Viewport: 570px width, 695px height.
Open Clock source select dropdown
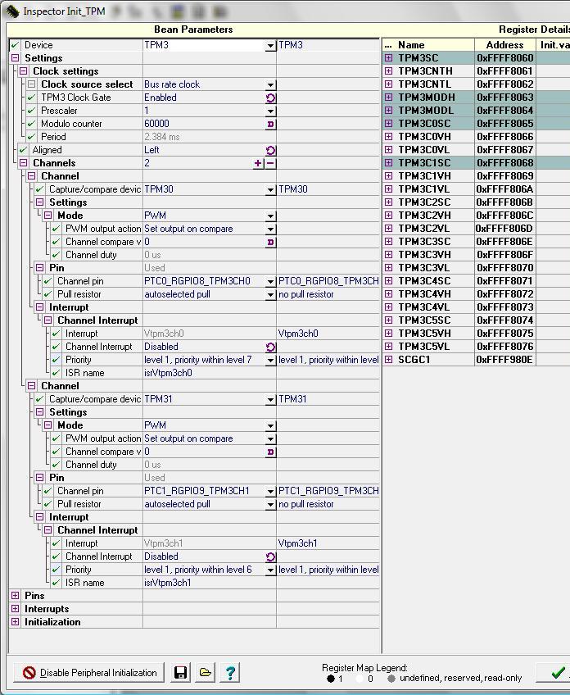pos(270,84)
